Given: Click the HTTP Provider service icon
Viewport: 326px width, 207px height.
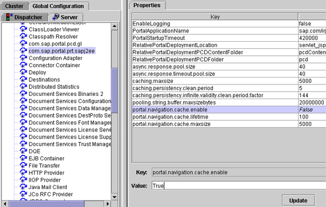Looking at the screenshot, I should tap(23, 173).
